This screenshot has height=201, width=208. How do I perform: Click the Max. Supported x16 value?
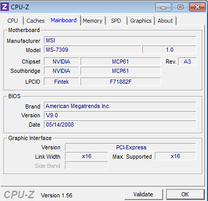pyautogui.click(x=175, y=156)
